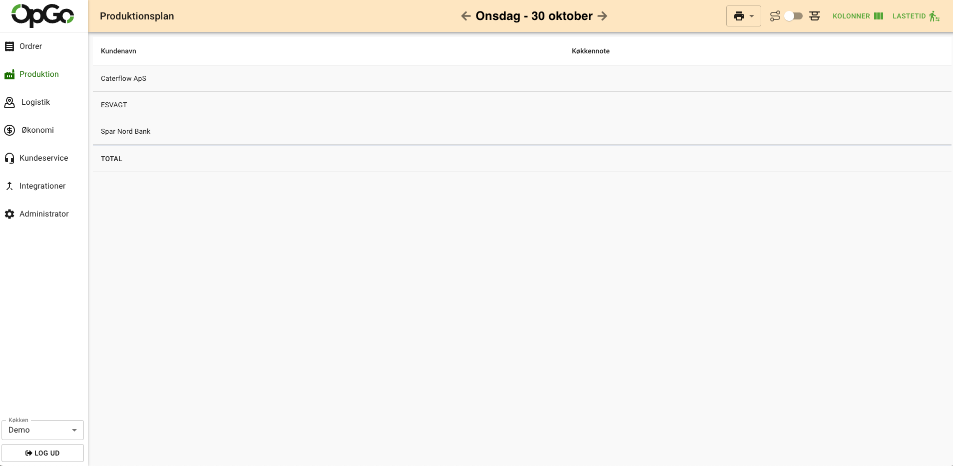Go to next day with right arrow
Viewport: 953px width, 466px height.
tap(602, 16)
